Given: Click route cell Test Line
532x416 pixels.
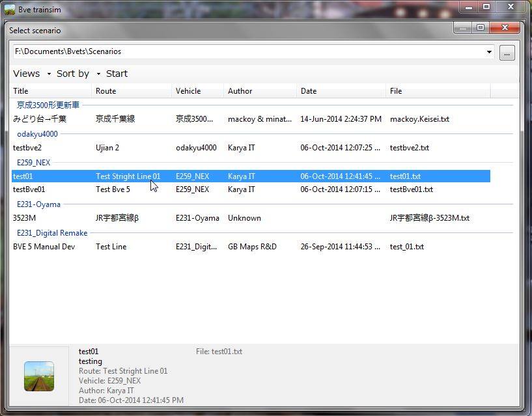Looking at the screenshot, I should click(x=111, y=247).
